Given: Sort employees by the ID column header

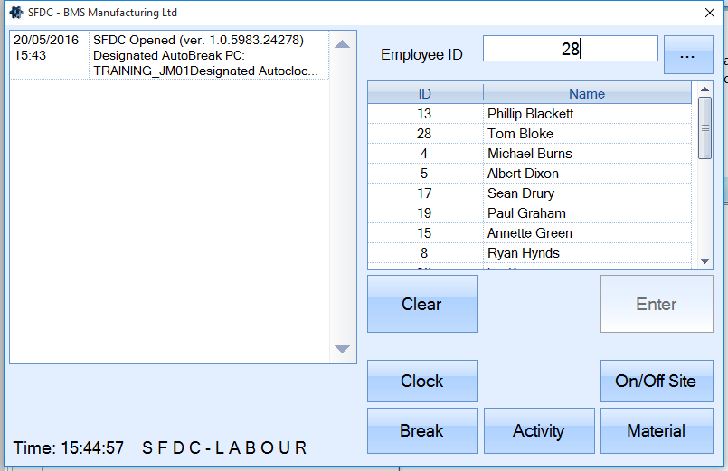Looking at the screenshot, I should 425,93.
